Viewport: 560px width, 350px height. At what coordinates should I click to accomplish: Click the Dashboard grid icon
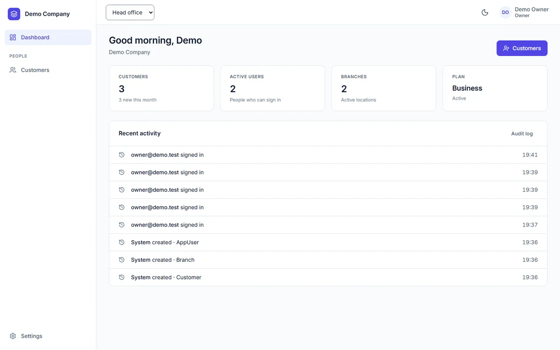[x=13, y=37]
